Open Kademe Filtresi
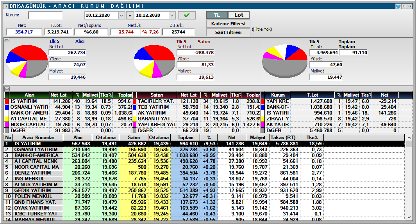This screenshot has width=416, height=224. (228, 24)
